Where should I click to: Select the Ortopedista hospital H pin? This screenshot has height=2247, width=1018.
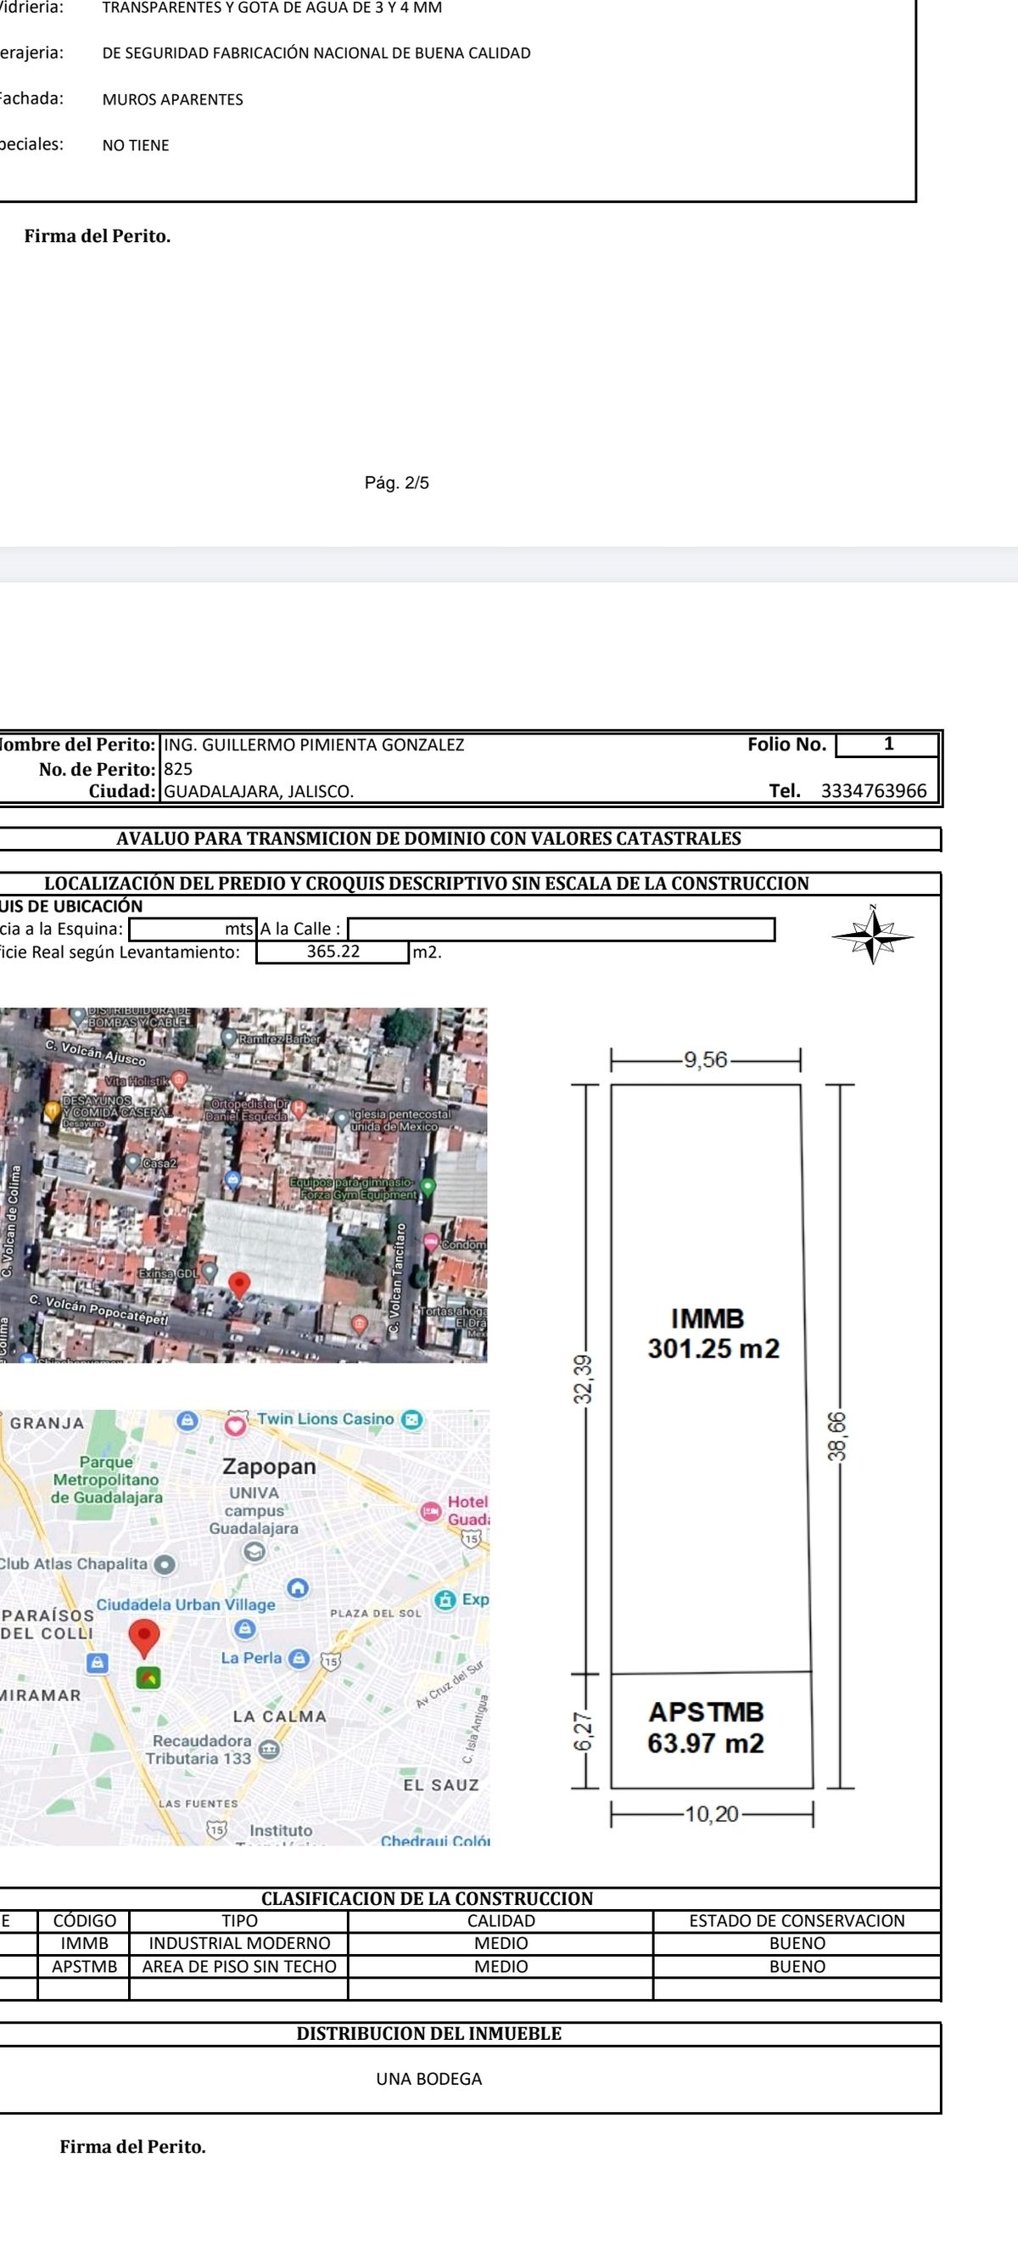click(x=298, y=1109)
